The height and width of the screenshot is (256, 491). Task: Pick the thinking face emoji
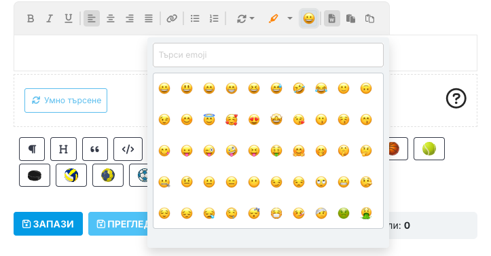(x=366, y=151)
